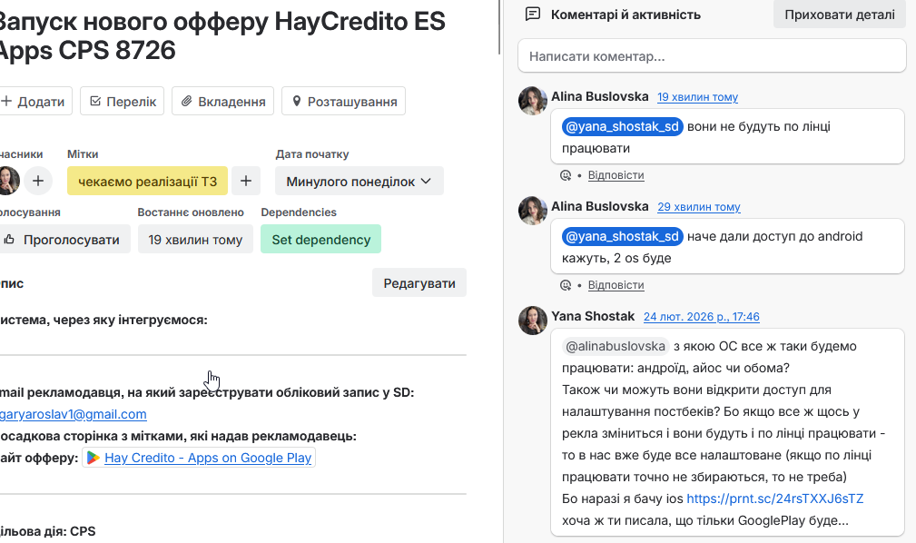The image size is (916, 543).
Task: Focus the Написати коментар input field
Action: [x=712, y=56]
